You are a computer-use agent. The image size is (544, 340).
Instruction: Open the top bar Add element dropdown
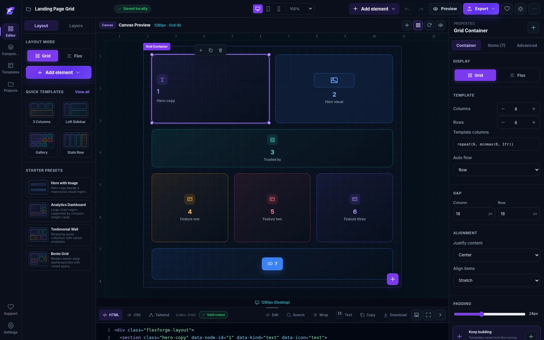pyautogui.click(x=374, y=9)
